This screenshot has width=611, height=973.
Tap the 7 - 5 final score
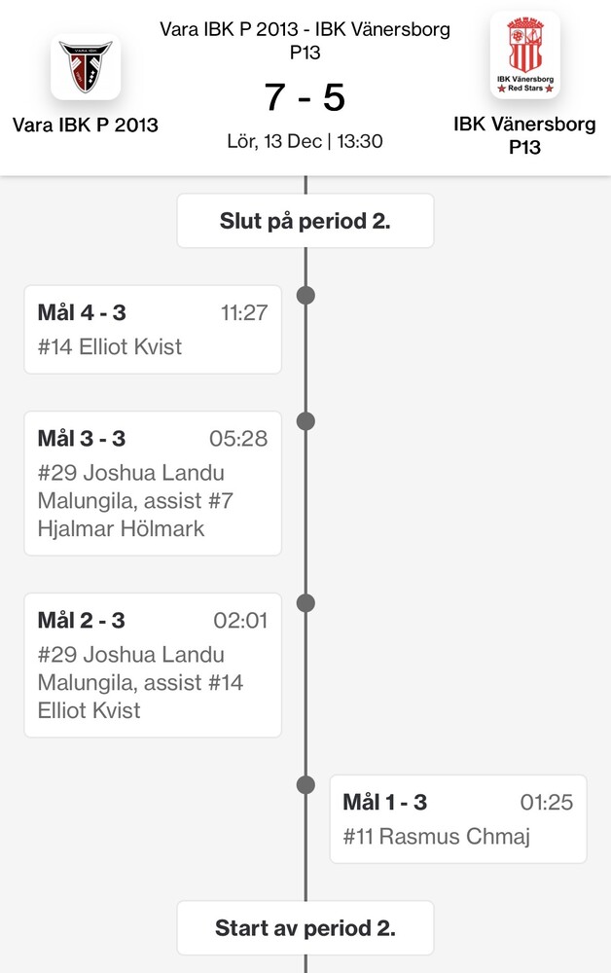tap(305, 97)
